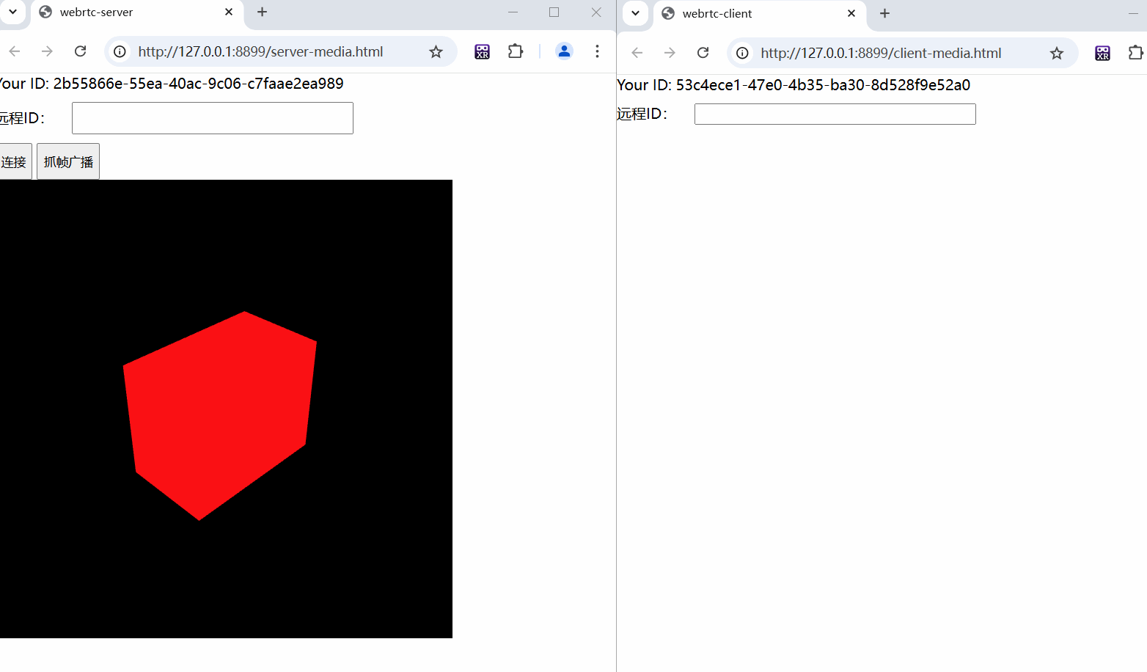View site info for server-media.html
Image resolution: width=1147 pixels, height=672 pixels.
[120, 51]
